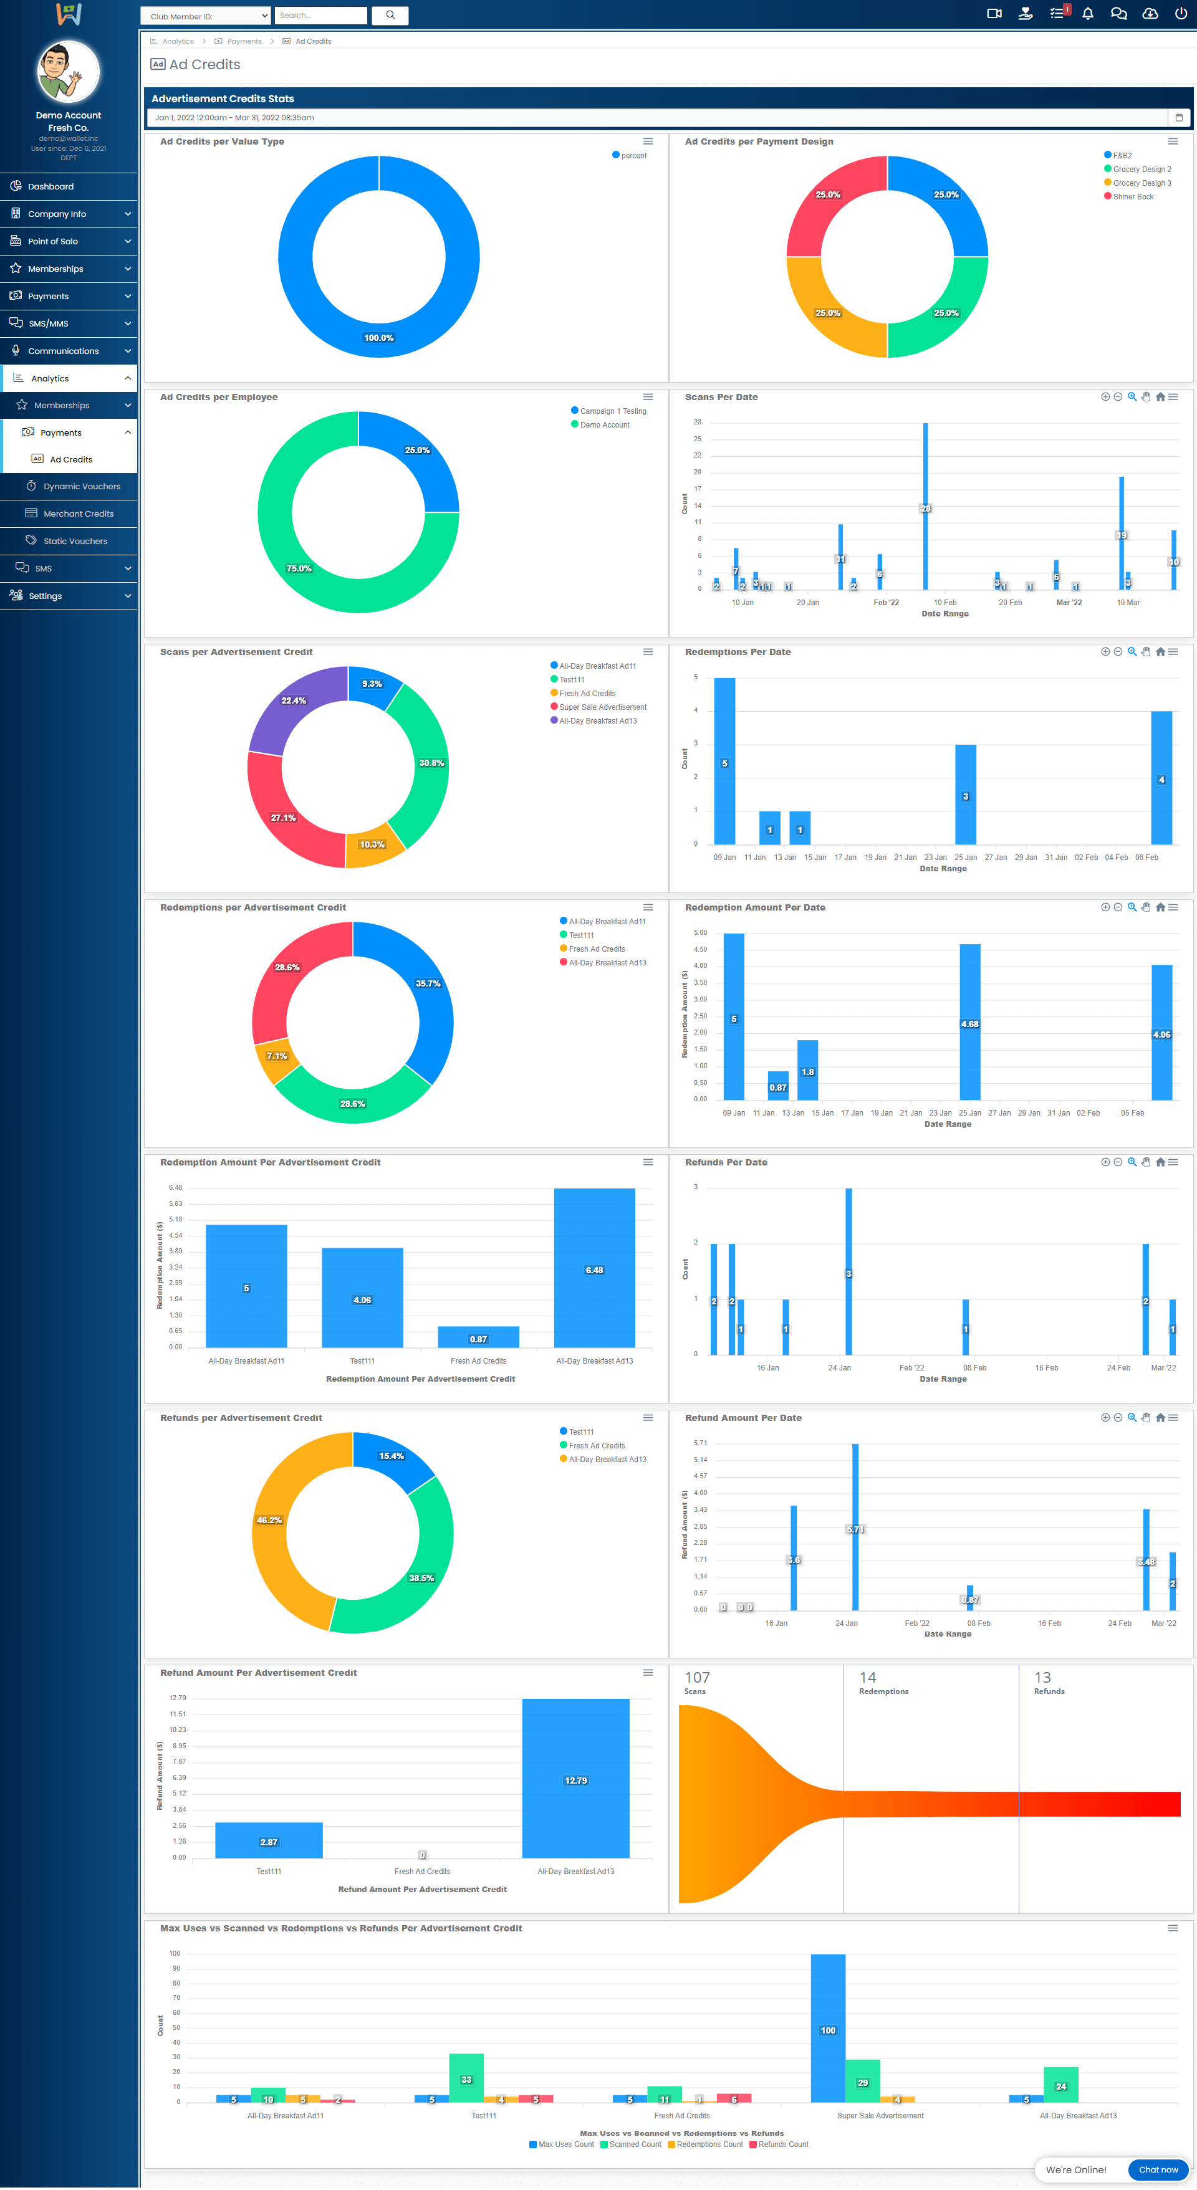
Task: Open the notifications bell icon
Action: click(x=1087, y=14)
